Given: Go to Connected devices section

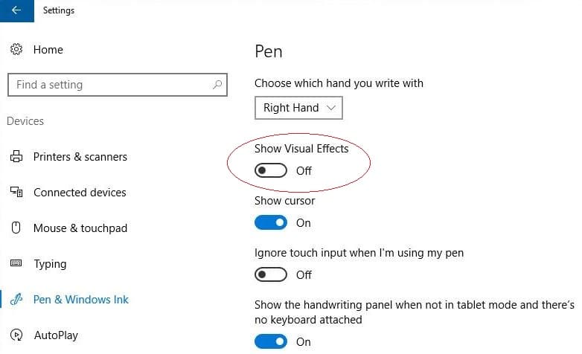Looking at the screenshot, I should point(80,192).
